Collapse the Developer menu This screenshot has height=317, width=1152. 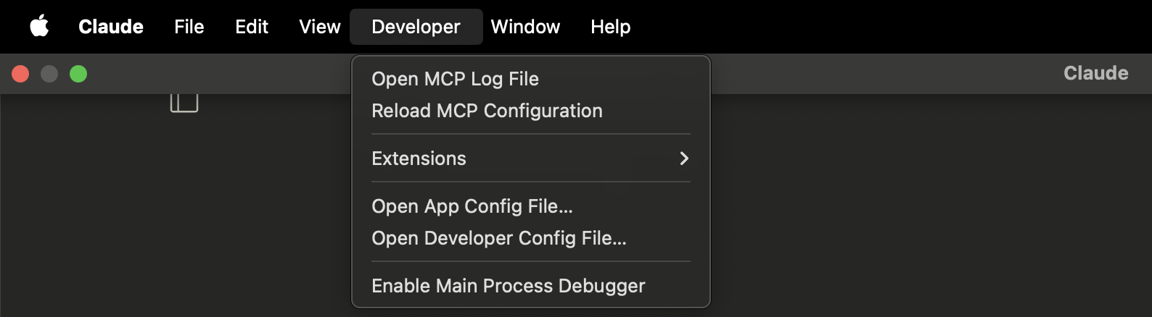coord(416,27)
